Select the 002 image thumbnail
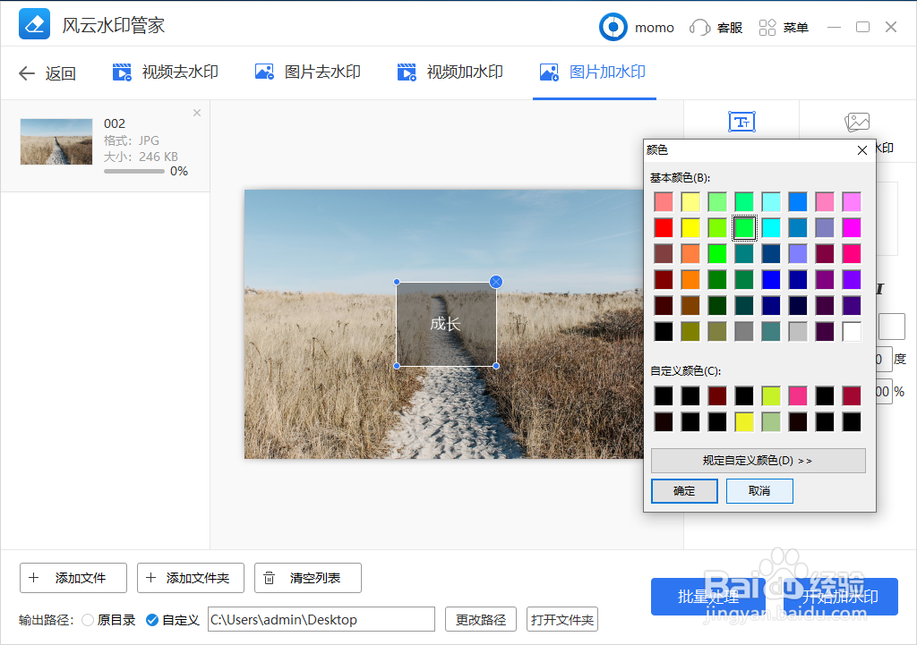Screen dimensions: 917x645 point(56,141)
